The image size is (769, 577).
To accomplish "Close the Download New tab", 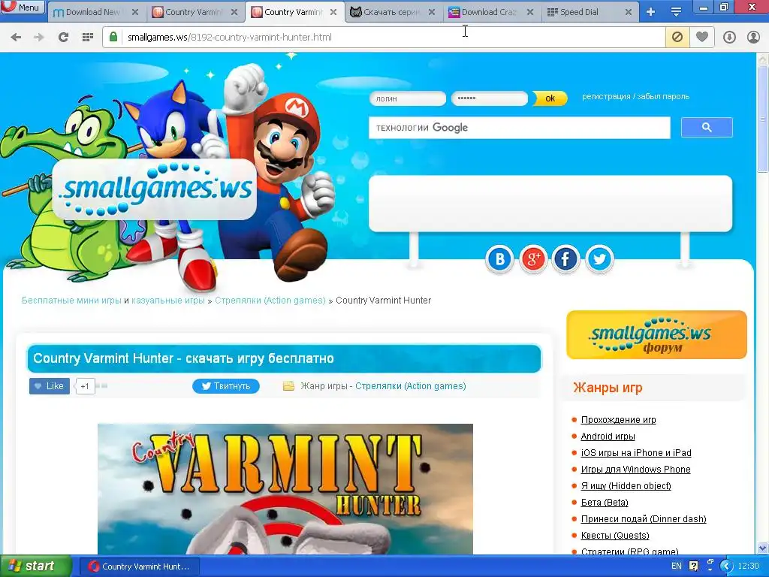I will click(x=135, y=12).
